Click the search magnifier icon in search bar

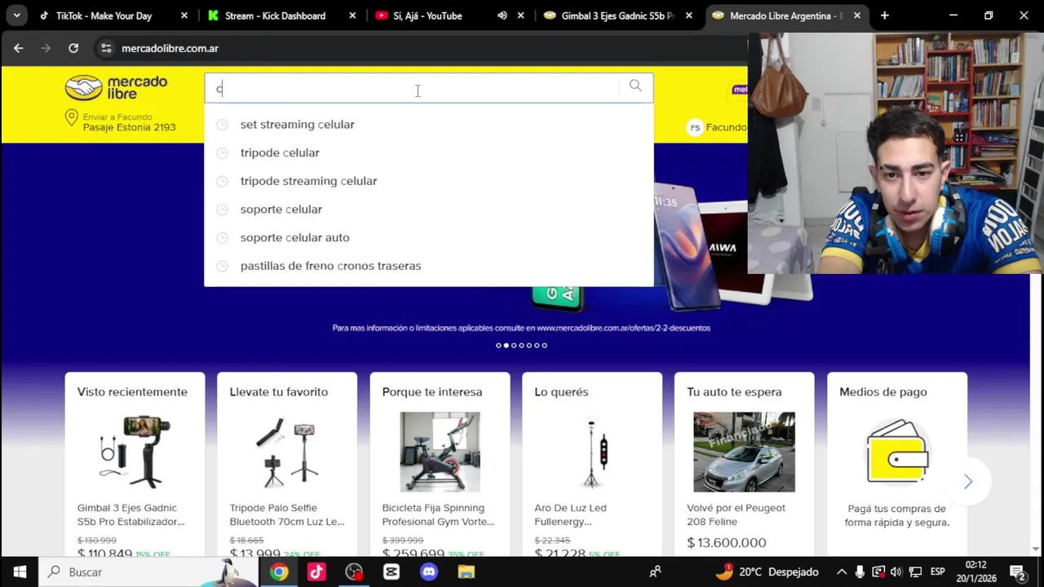click(x=635, y=86)
